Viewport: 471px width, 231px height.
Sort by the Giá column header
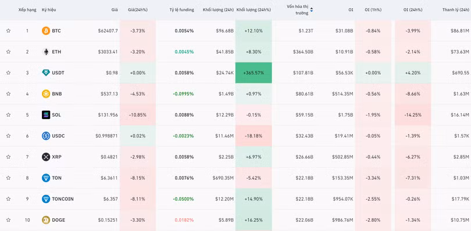[115, 10]
